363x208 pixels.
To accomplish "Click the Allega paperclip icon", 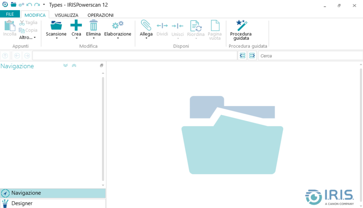I will pyautogui.click(x=146, y=25).
